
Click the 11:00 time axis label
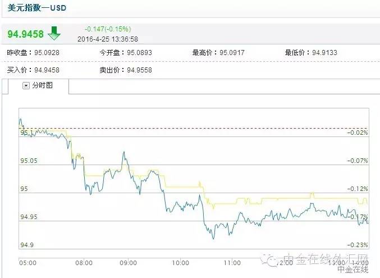pyautogui.click(x=231, y=262)
